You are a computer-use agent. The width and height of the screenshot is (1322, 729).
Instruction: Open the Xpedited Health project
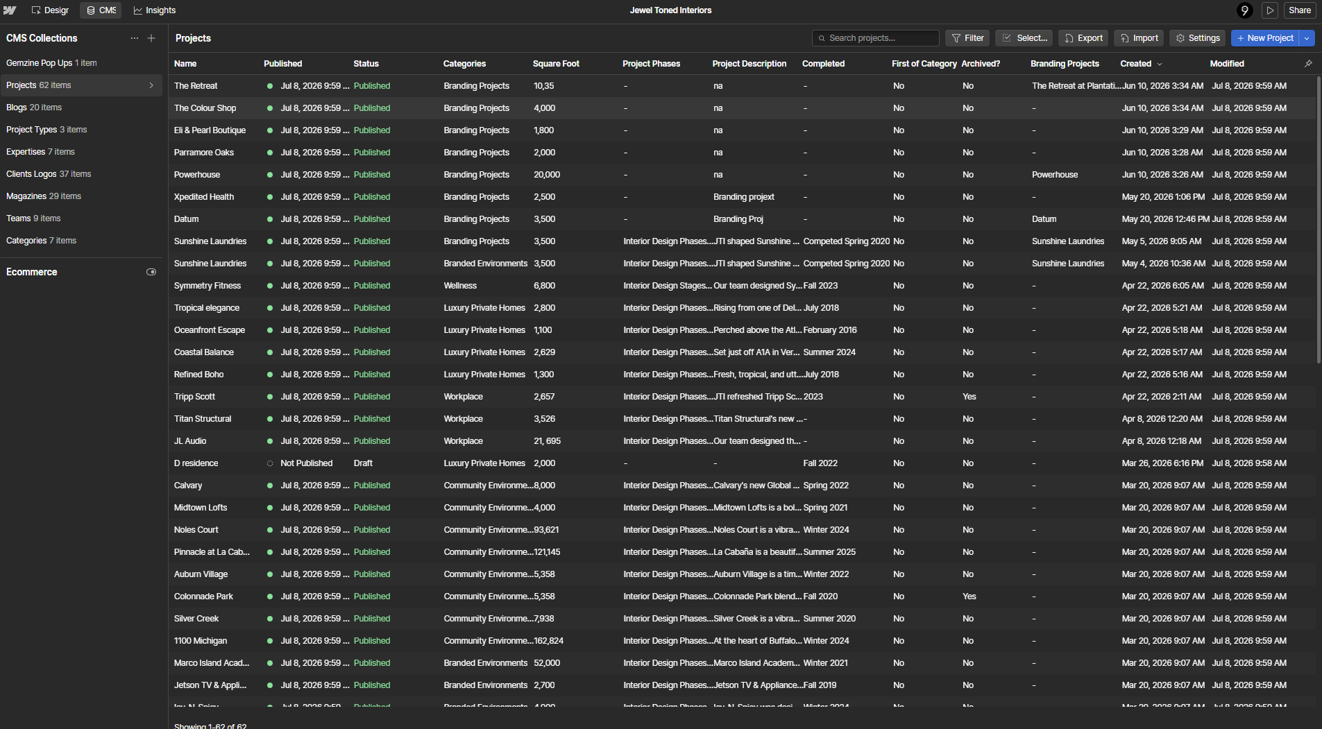tap(204, 197)
